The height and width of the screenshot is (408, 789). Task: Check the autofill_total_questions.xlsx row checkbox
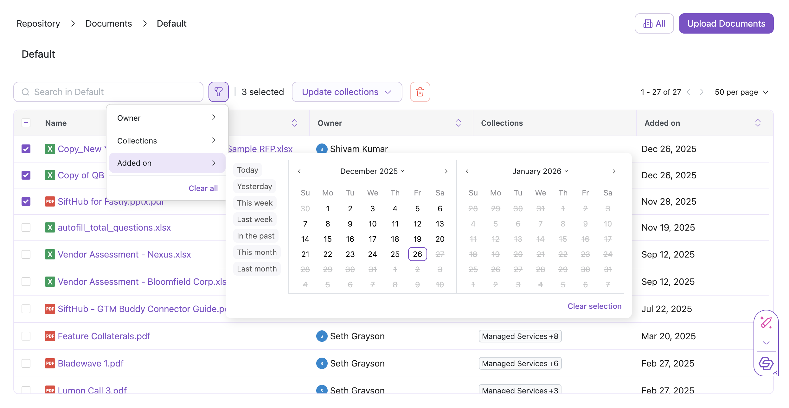[x=26, y=227]
